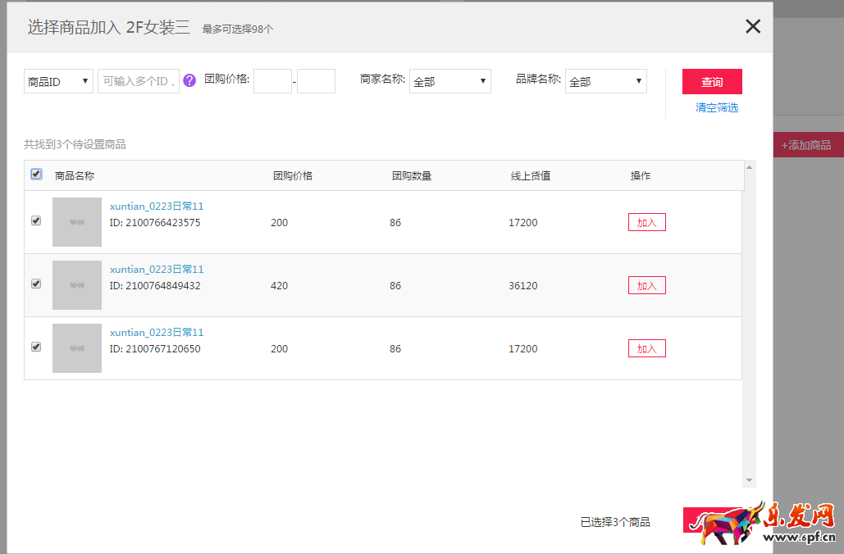
Task: Click the +添加商品 button behind the dialog
Action: click(807, 144)
